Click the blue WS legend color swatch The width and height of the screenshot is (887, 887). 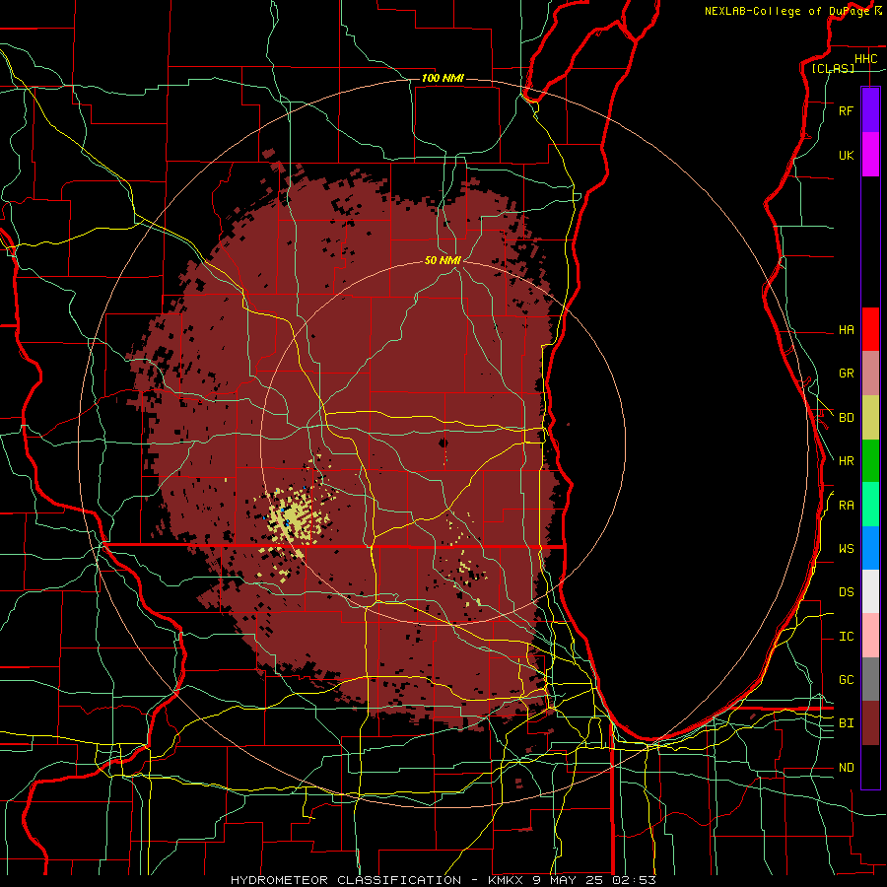click(870, 548)
